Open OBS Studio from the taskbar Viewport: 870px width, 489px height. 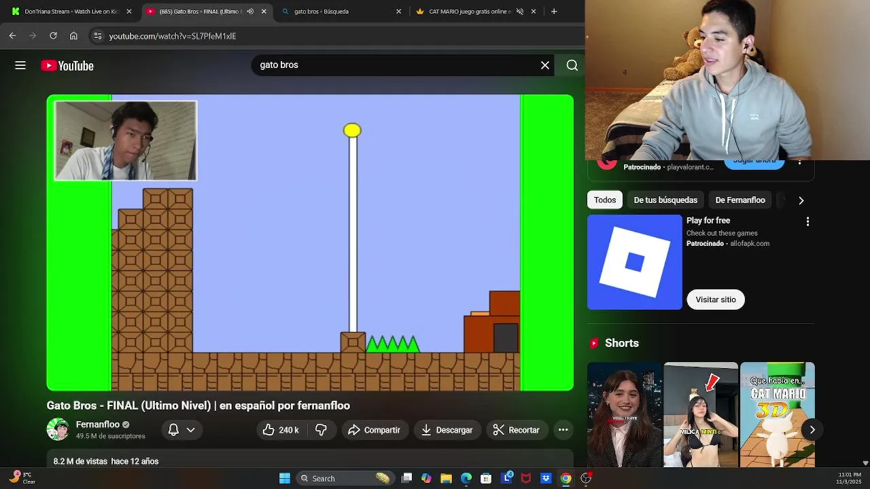[x=586, y=478]
